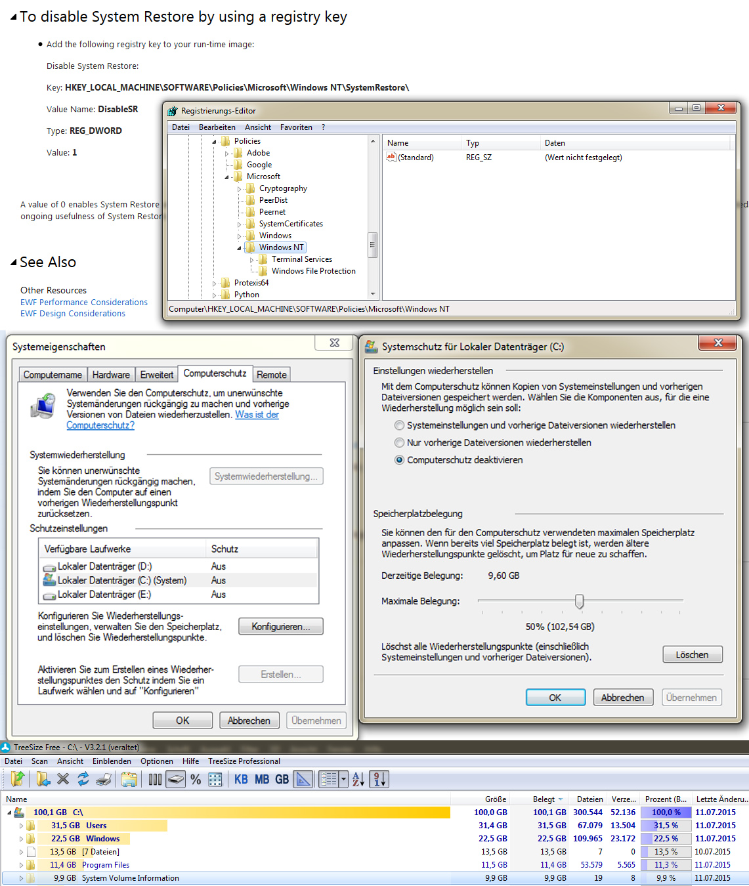Click the X stop-scan icon in TreeSize toolbar

pyautogui.click(x=63, y=779)
